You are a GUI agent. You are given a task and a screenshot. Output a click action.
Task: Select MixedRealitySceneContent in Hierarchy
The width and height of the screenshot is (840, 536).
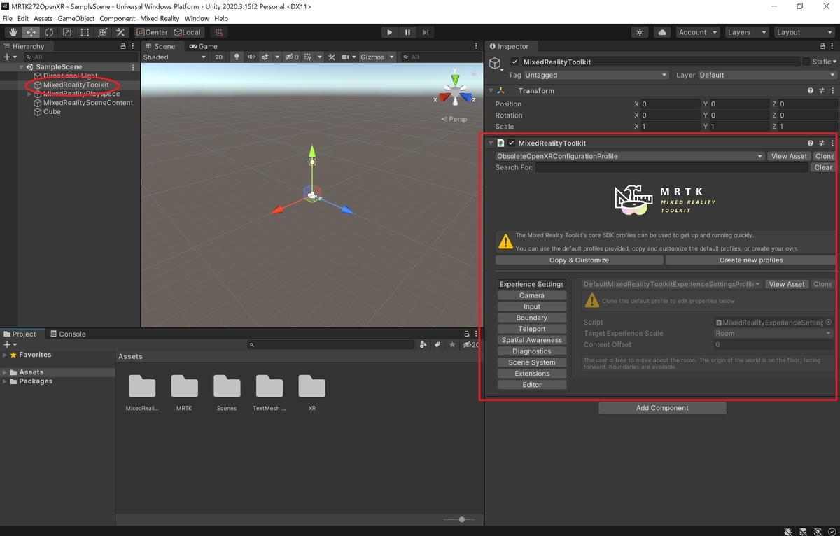tap(83, 103)
